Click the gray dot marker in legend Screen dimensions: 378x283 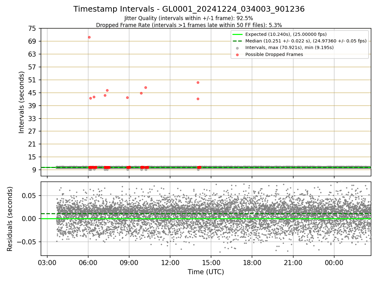point(238,48)
